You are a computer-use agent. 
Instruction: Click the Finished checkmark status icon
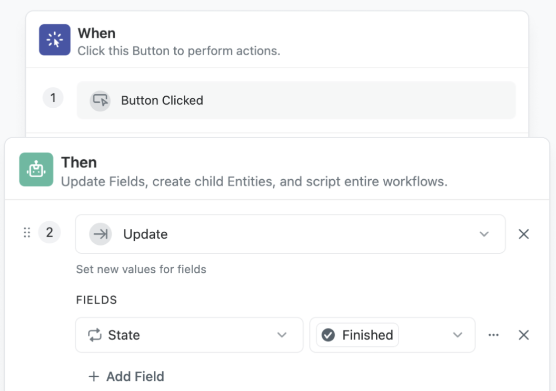328,335
